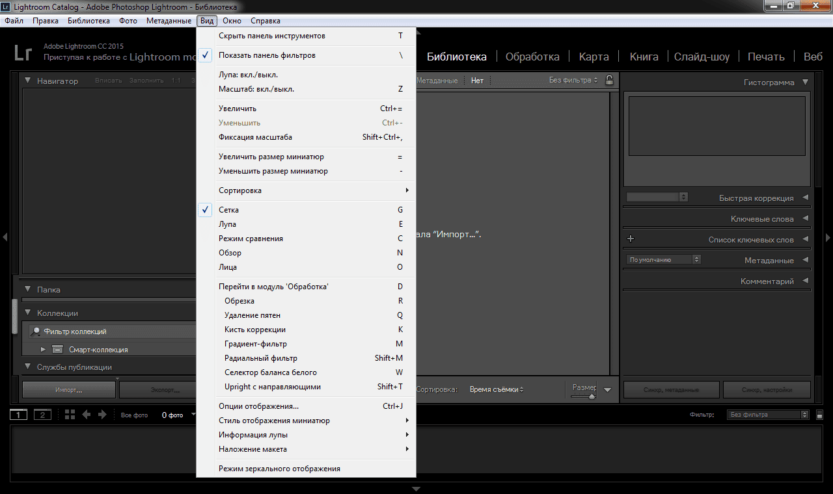The width and height of the screenshot is (833, 494).
Task: Click the filmstrip go forward arrow
Action: pos(102,415)
